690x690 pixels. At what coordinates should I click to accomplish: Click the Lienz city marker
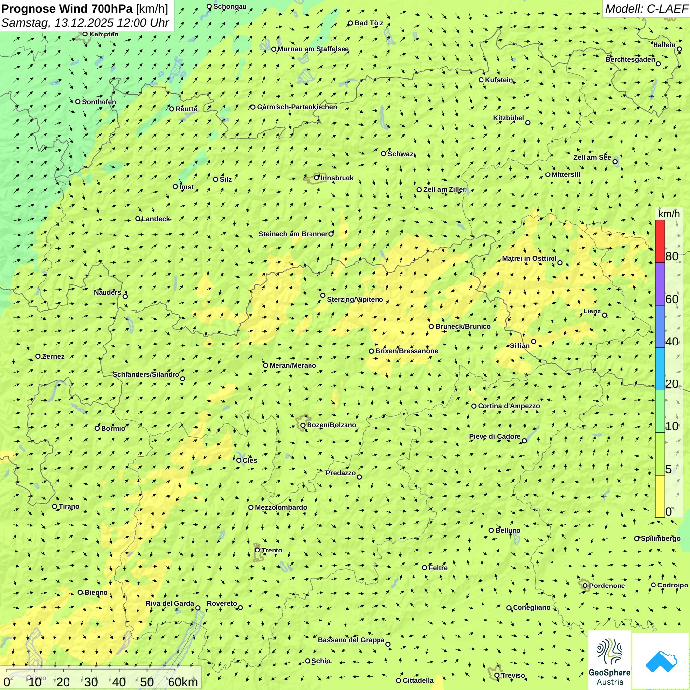click(605, 315)
